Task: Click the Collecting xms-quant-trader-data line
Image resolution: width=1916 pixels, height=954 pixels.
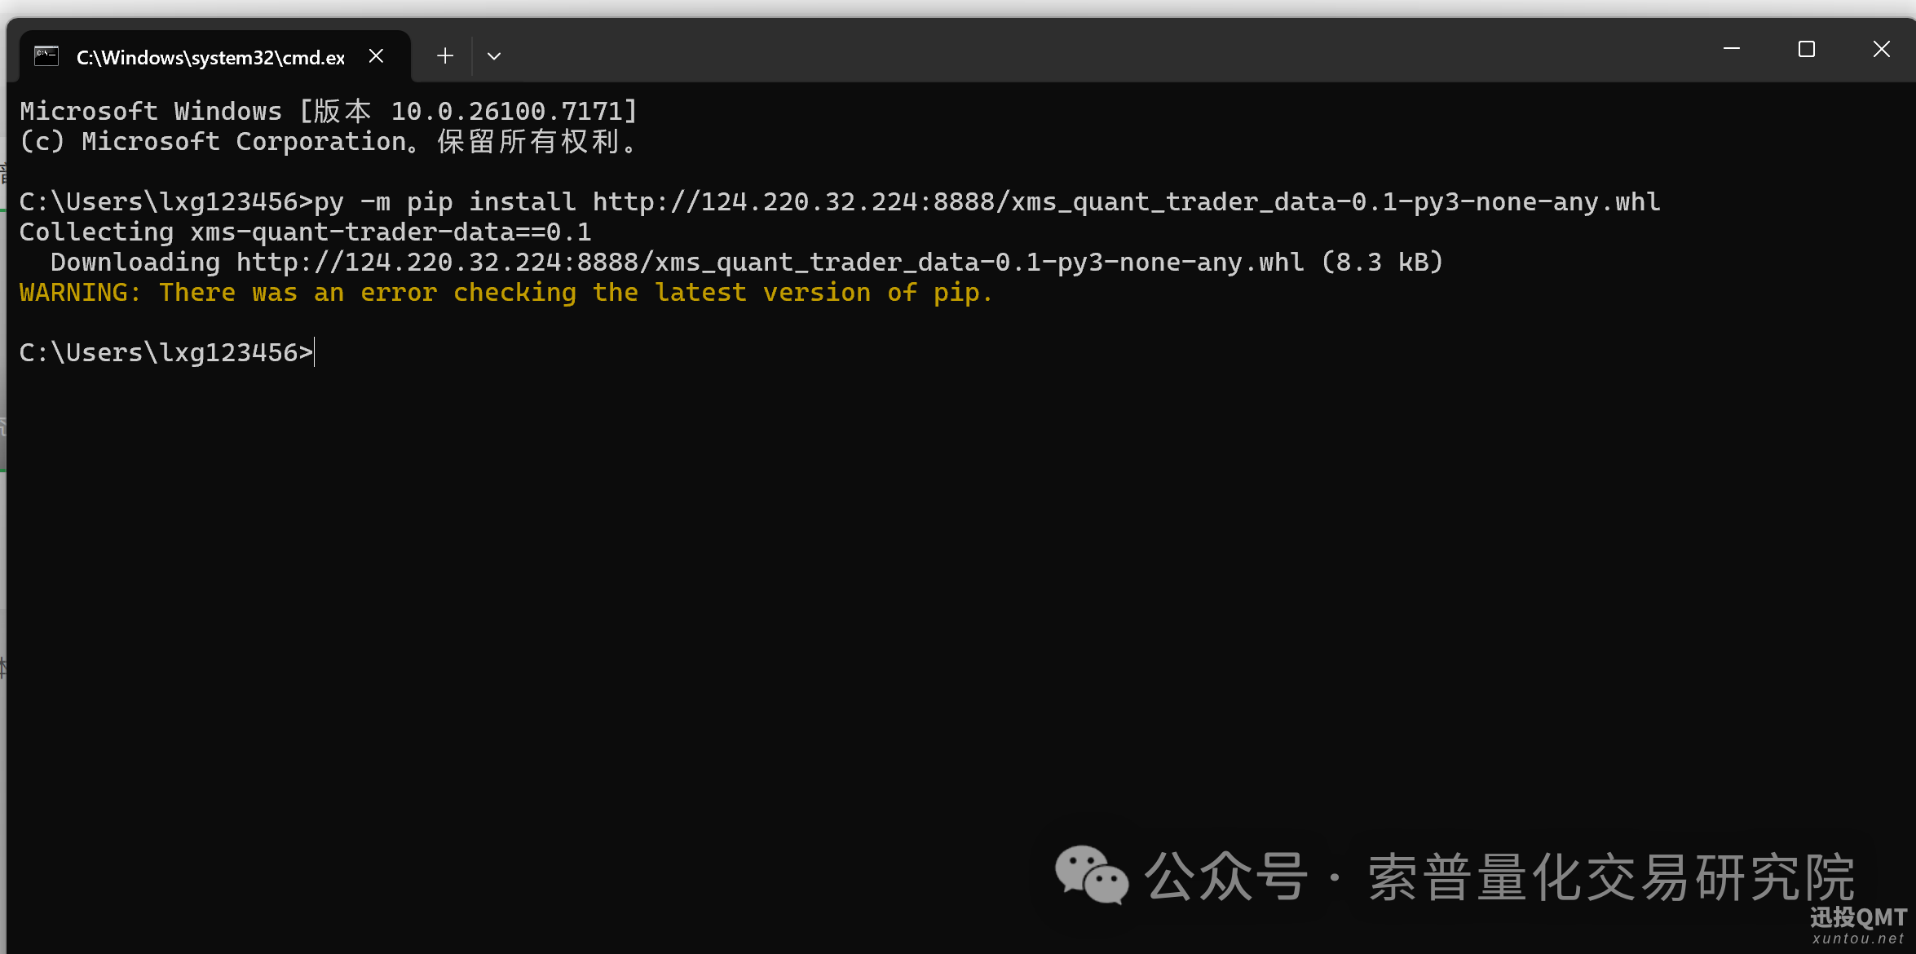Action: click(305, 232)
